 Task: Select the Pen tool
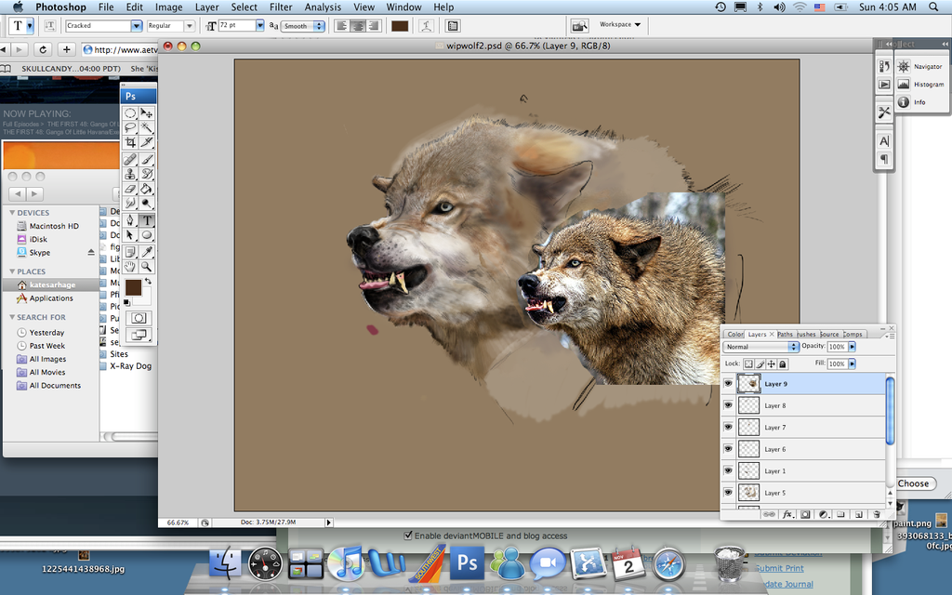[130, 220]
